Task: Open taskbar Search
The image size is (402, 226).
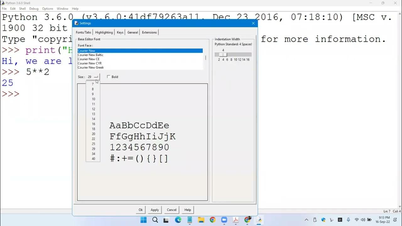Action: click(x=155, y=220)
